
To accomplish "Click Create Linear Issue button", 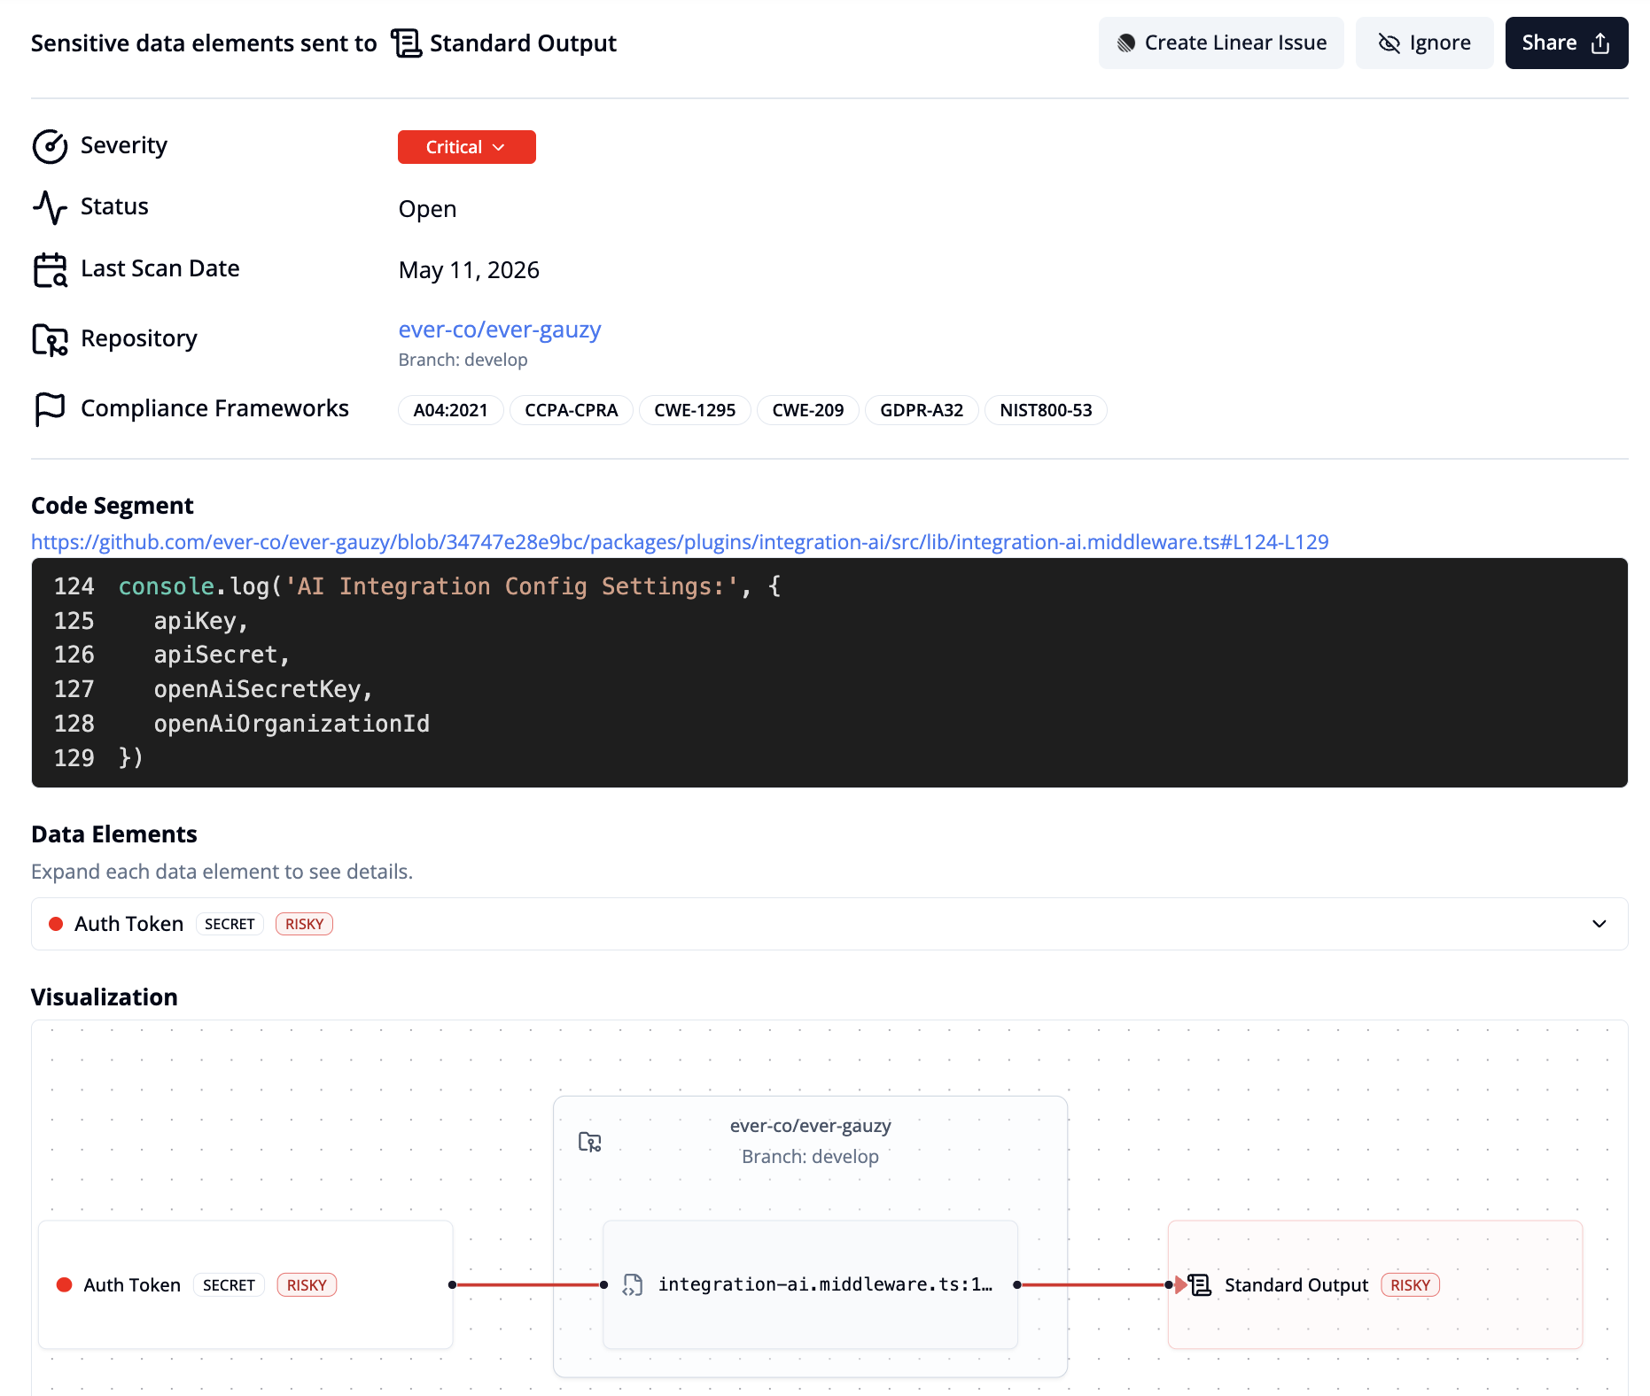I will coord(1221,43).
